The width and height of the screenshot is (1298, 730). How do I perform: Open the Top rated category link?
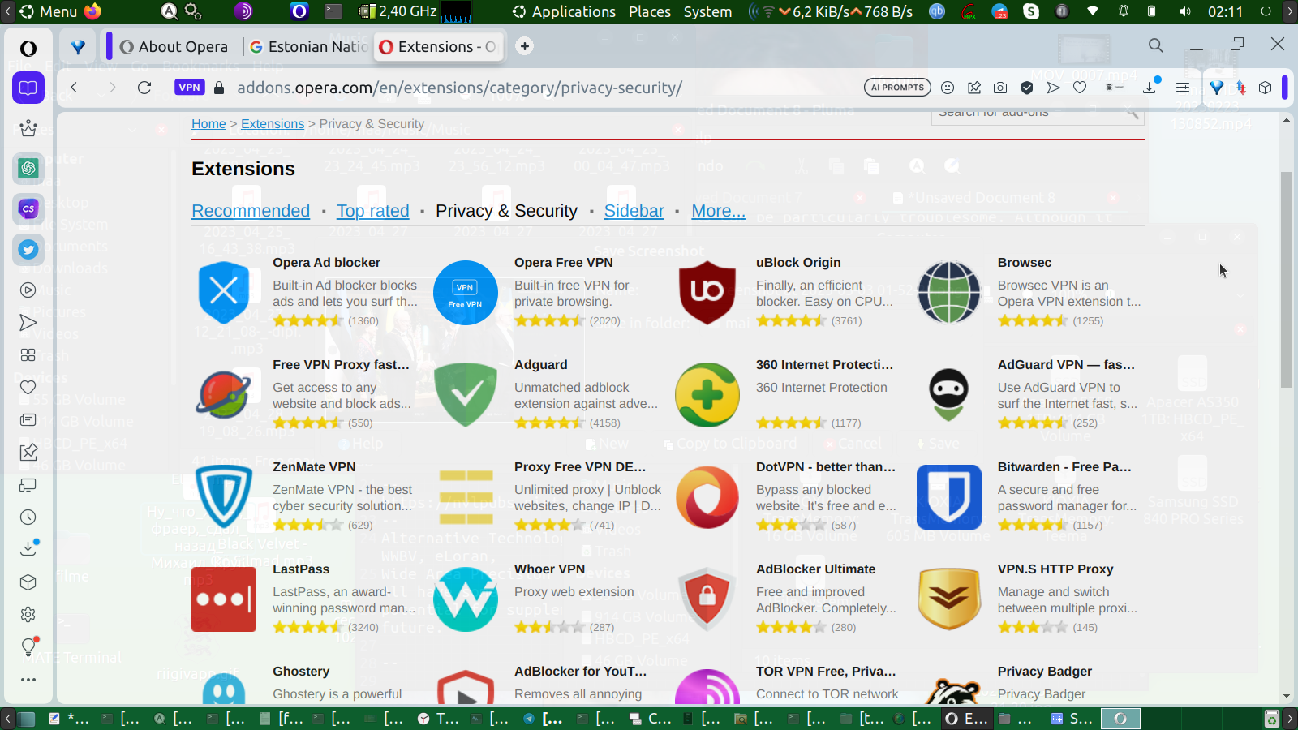coord(373,211)
